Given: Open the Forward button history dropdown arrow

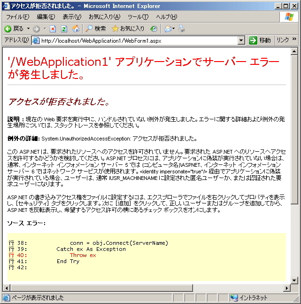Looking at the screenshot, I should [45, 29].
